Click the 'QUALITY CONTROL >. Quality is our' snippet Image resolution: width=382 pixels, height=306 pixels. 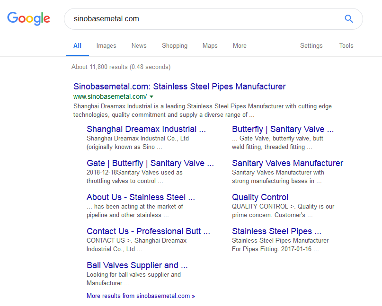pos(283,210)
